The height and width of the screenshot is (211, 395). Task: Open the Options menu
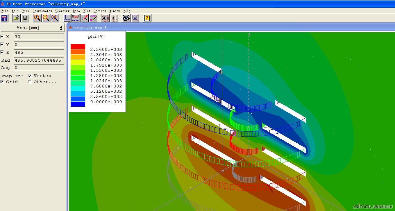point(100,11)
